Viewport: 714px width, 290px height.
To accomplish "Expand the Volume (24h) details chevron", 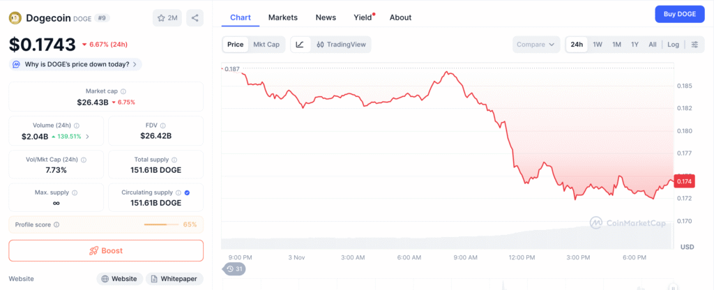I will pyautogui.click(x=88, y=136).
